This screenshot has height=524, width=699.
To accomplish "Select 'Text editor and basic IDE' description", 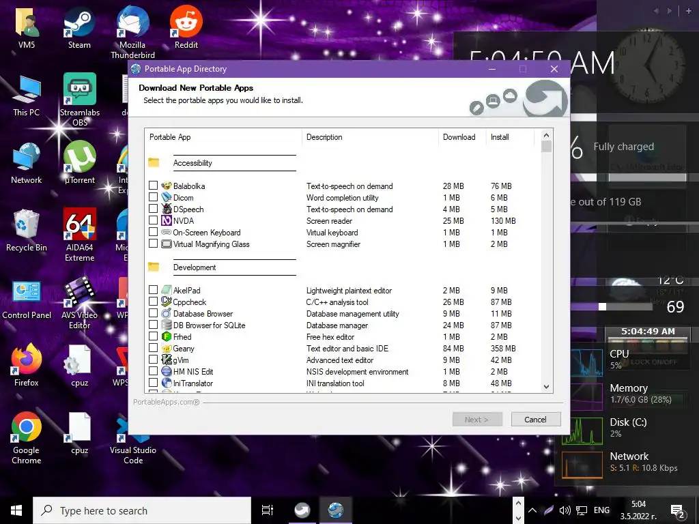I will (x=347, y=349).
